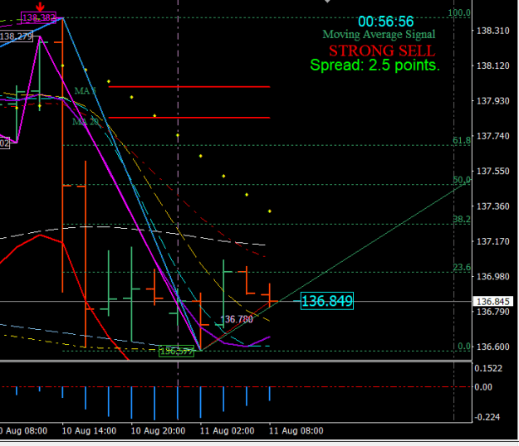Select the MA 20 line label
This screenshot has height=446, width=519.
pyautogui.click(x=86, y=122)
